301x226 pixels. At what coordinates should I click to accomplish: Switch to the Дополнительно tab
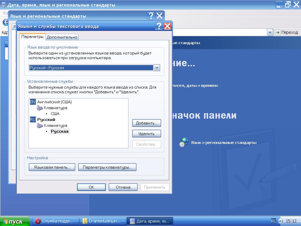coord(62,37)
